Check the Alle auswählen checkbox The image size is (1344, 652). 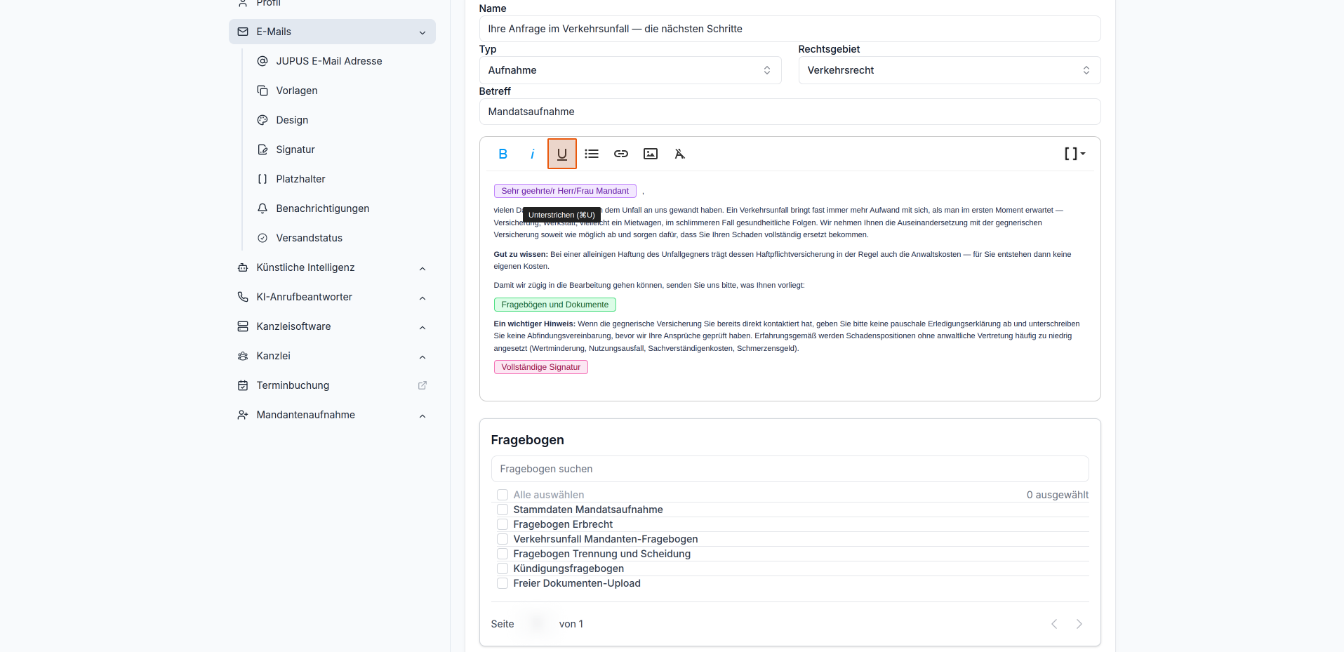click(503, 495)
